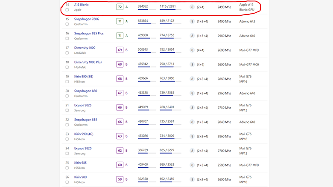Click the 60 score badge for Kirin 985
The image size is (333, 187).
click(120, 165)
